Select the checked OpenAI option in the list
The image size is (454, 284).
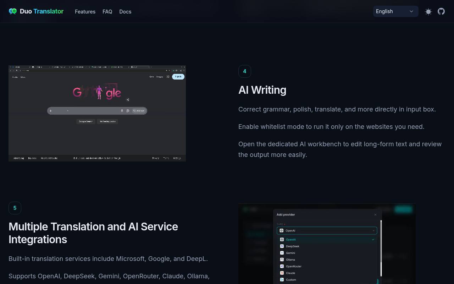(x=327, y=240)
